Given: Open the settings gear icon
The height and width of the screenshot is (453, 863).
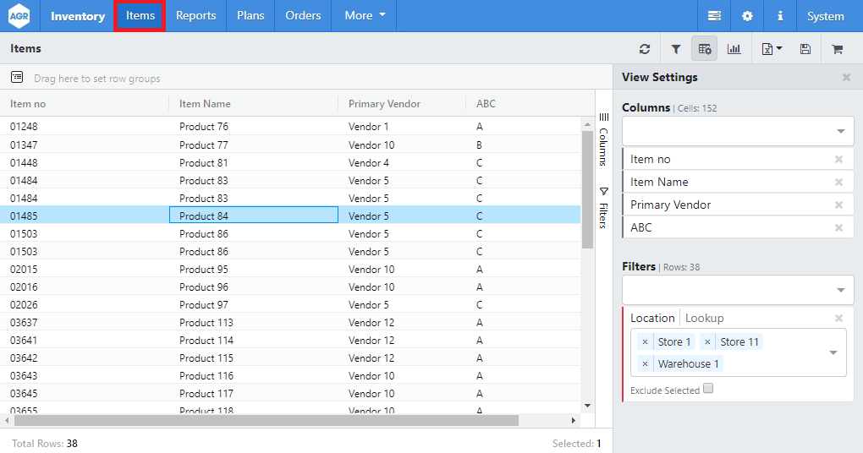Looking at the screenshot, I should 747,16.
